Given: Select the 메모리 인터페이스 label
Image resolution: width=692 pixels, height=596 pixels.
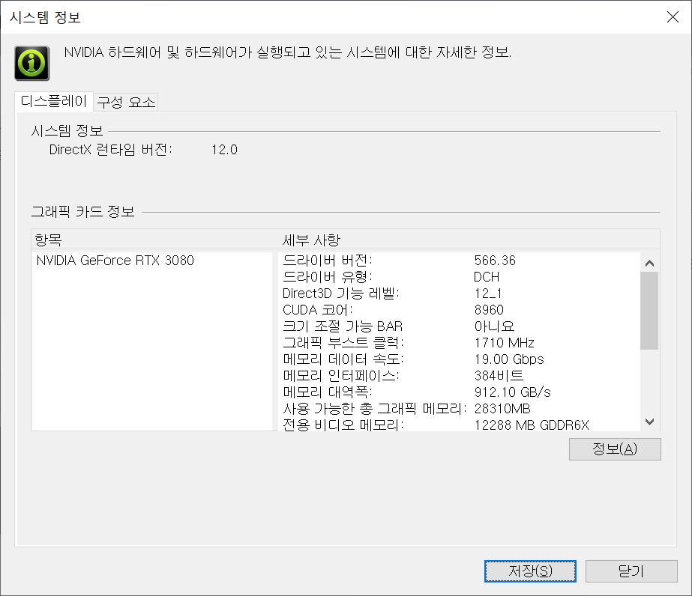Looking at the screenshot, I should pyautogui.click(x=340, y=376).
